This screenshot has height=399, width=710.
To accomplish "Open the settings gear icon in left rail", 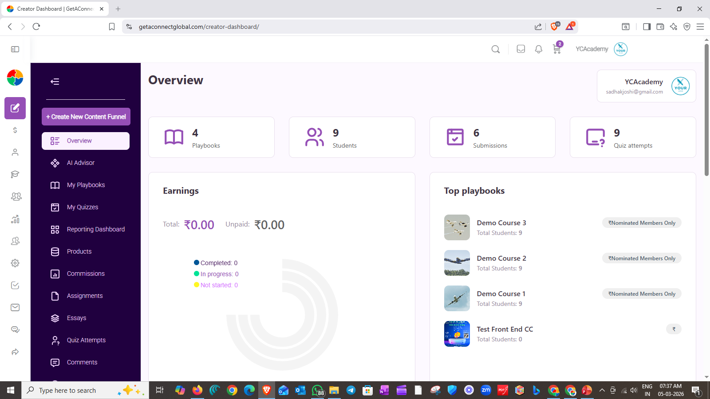I will [x=15, y=263].
